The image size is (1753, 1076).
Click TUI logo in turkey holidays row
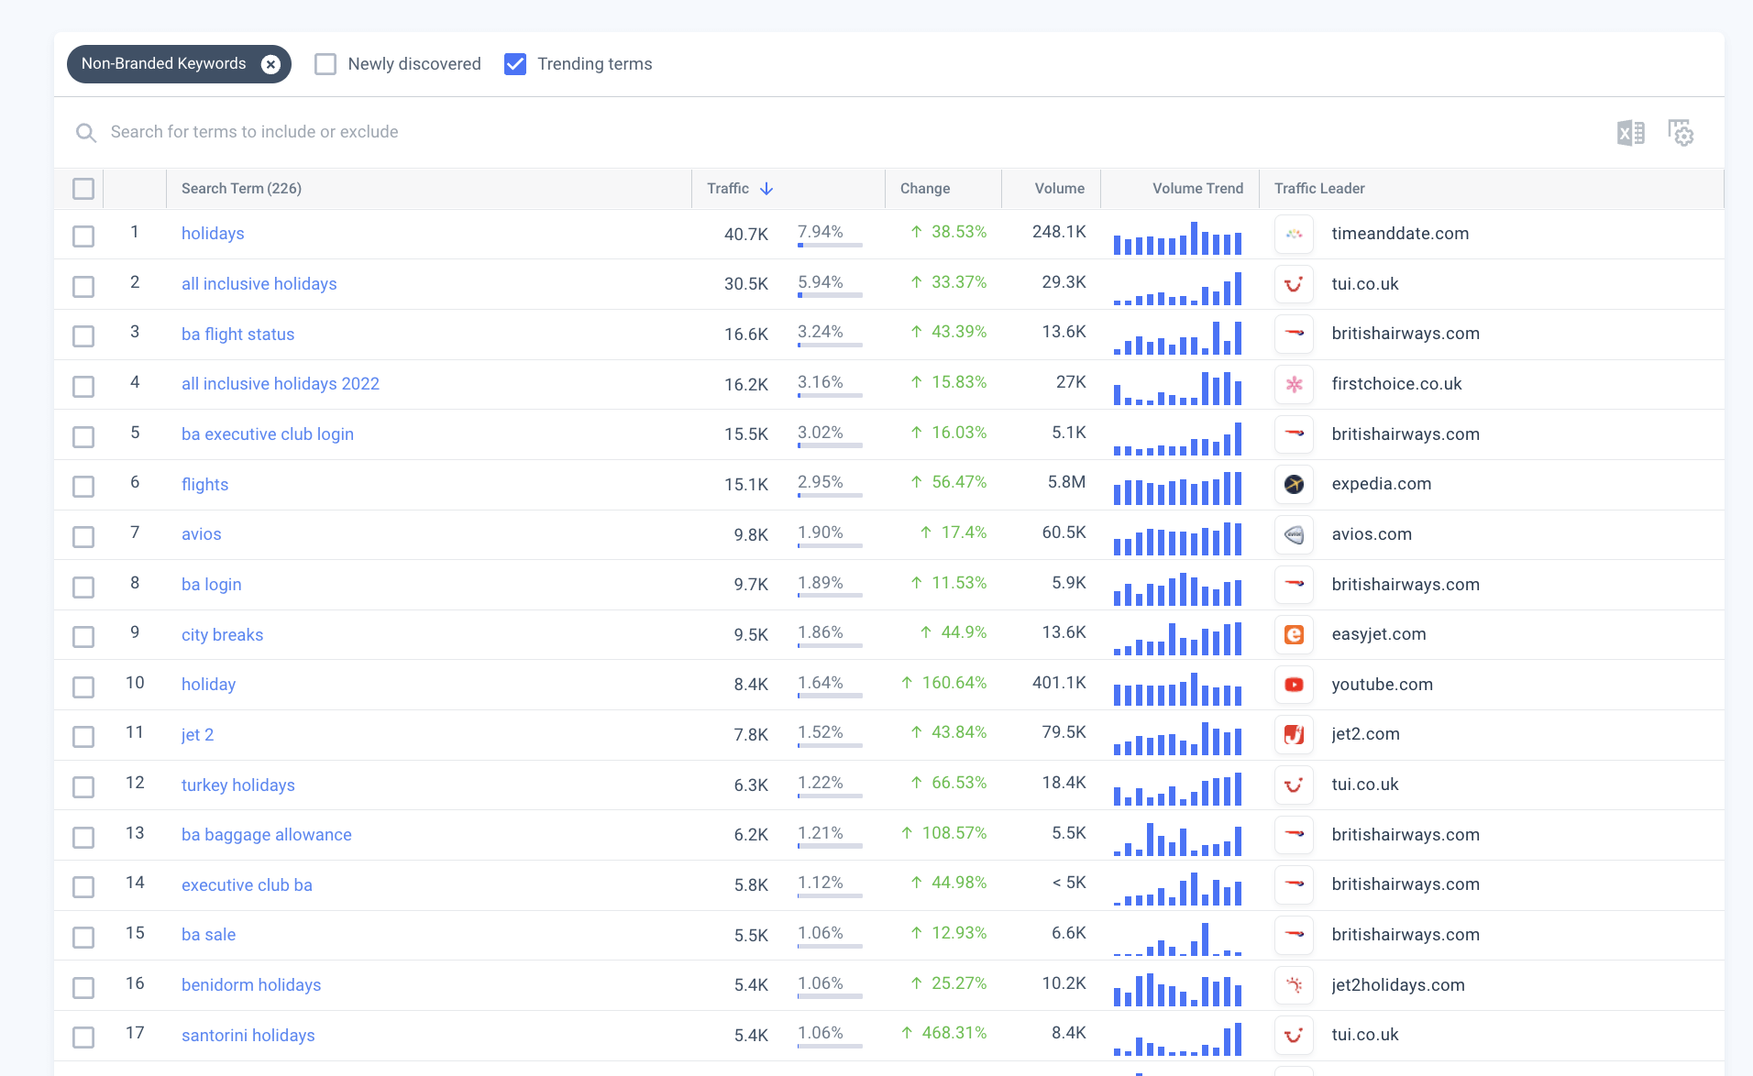coord(1294,785)
